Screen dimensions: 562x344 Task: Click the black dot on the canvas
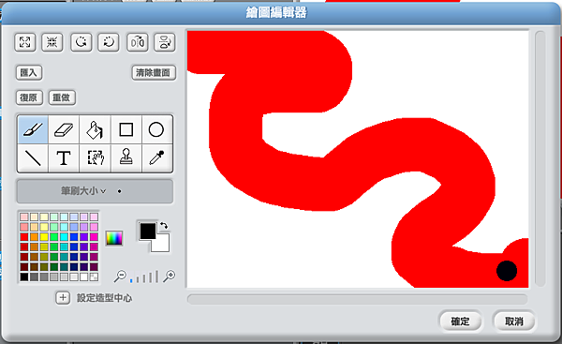point(507,271)
